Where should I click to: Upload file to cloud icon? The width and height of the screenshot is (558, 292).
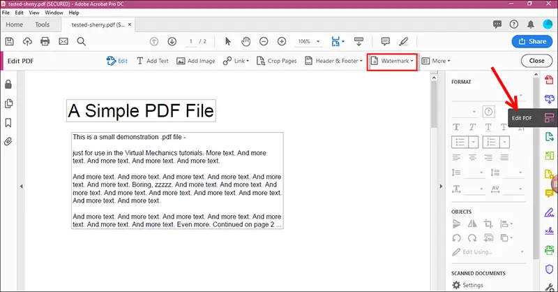pyautogui.click(x=27, y=41)
